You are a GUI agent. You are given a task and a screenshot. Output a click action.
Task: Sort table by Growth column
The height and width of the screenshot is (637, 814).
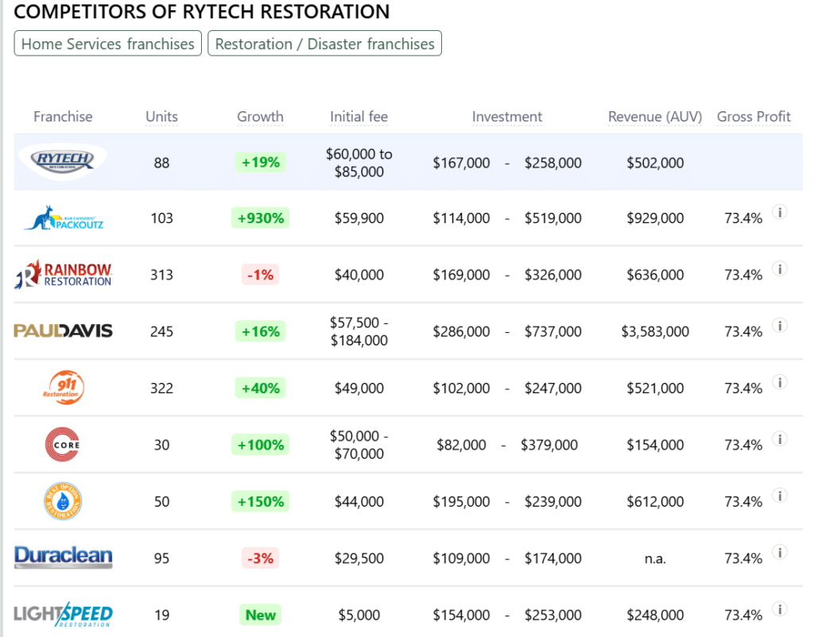point(260,117)
